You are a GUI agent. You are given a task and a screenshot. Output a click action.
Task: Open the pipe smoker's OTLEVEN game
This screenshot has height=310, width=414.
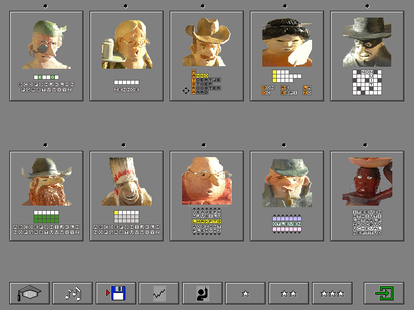point(287,196)
